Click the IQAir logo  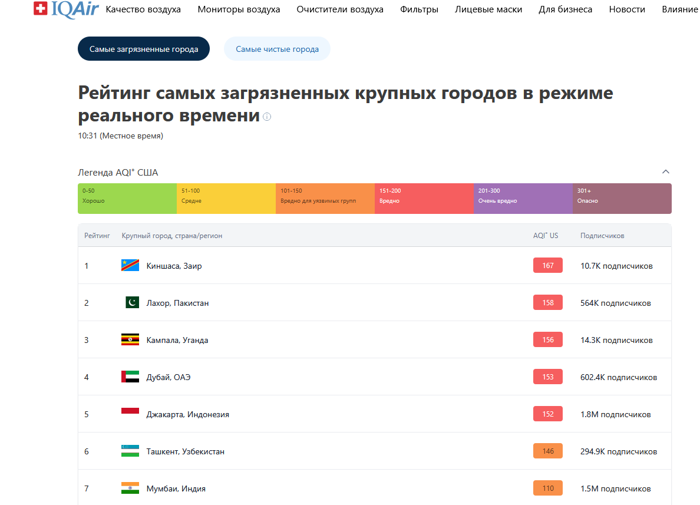pos(62,9)
